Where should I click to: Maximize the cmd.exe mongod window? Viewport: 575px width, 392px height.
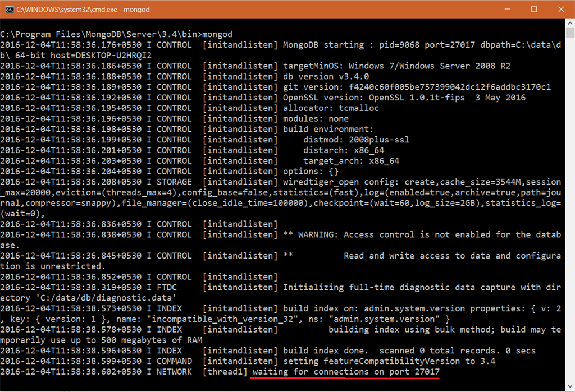[x=534, y=9]
